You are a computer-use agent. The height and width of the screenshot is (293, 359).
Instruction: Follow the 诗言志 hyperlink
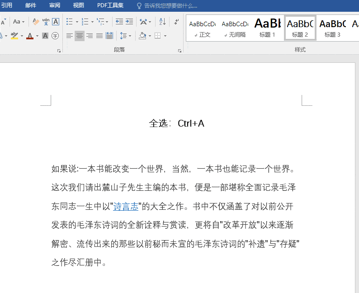coord(126,207)
